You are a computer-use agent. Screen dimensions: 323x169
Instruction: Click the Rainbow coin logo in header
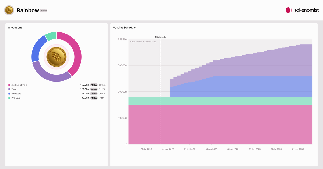click(9, 10)
